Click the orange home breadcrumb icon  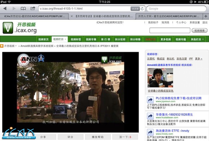tap(2, 46)
